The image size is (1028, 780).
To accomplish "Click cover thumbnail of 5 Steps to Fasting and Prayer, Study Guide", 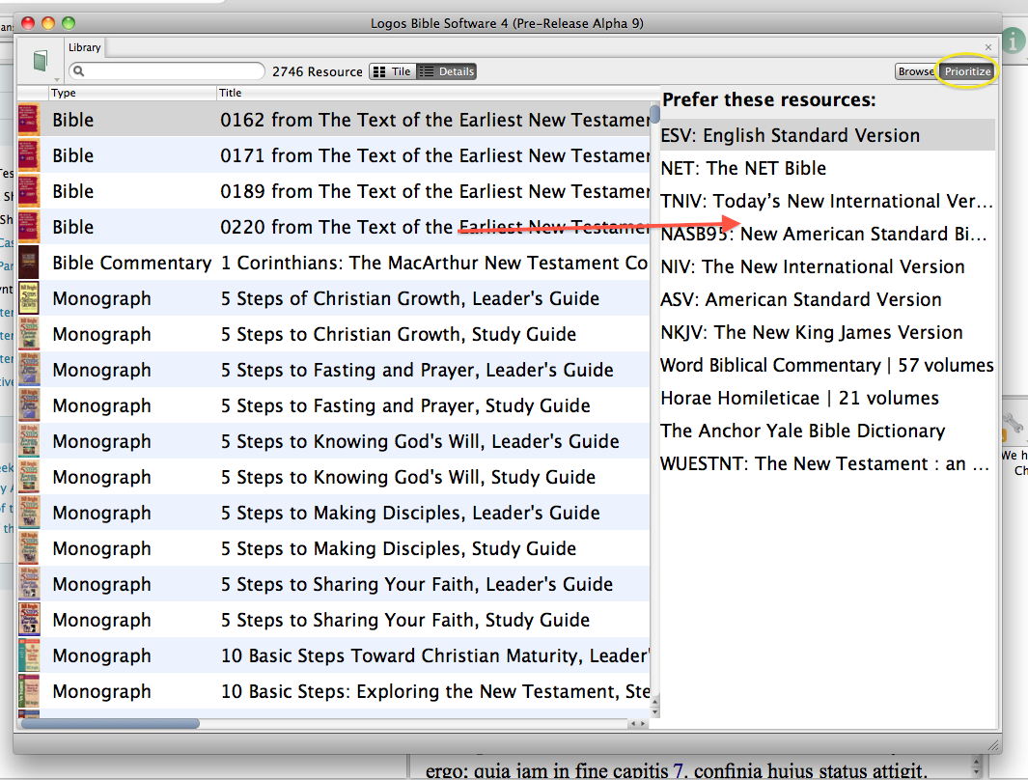I will 29,405.
